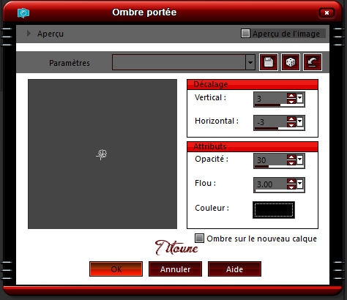Viewport: 347px width, 300px height.
Task: Reset to default with the curved arrow icon
Action: (313, 62)
